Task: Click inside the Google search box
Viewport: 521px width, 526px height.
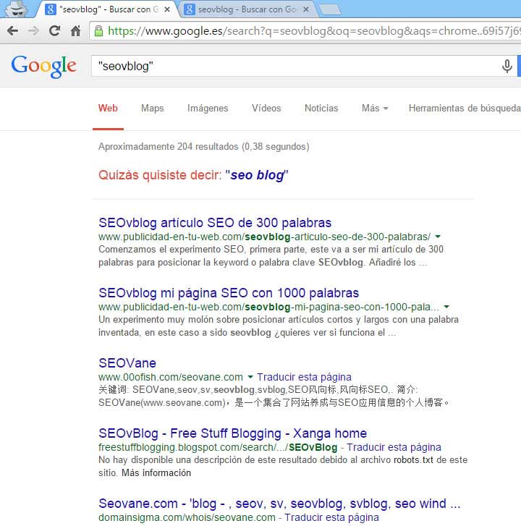Action: [289, 66]
